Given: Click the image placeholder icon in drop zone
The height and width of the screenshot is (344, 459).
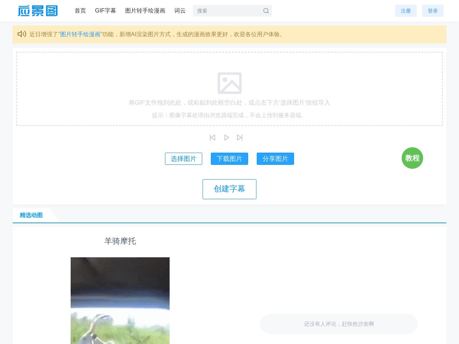Looking at the screenshot, I should point(229,83).
